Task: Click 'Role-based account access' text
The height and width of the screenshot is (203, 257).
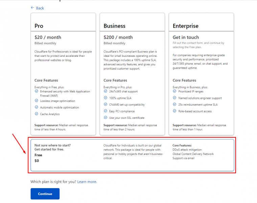Action: pyautogui.click(x=195, y=111)
